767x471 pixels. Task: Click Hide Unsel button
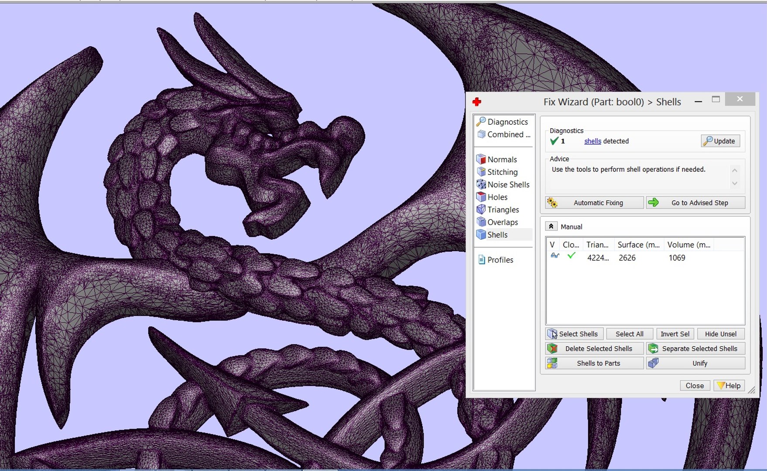[x=721, y=334]
